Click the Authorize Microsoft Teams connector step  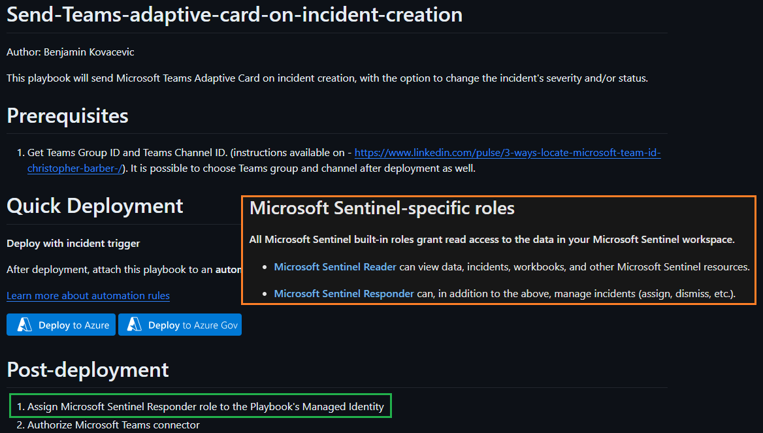click(x=108, y=425)
